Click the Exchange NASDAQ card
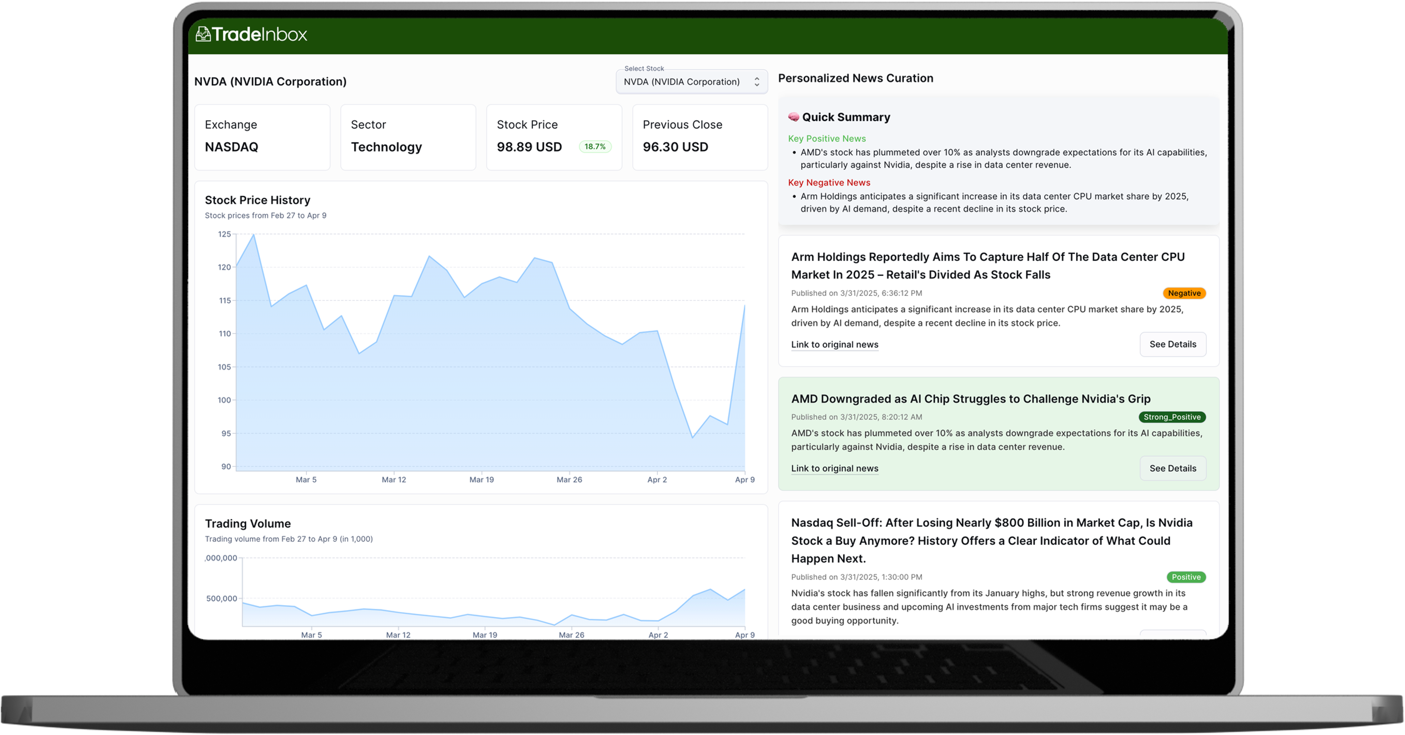Image resolution: width=1405 pixels, height=735 pixels. 262,138
